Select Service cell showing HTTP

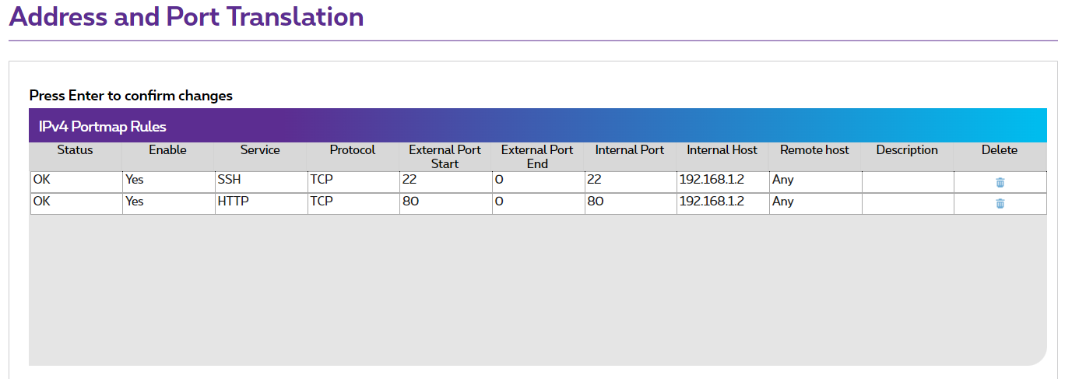[261, 202]
